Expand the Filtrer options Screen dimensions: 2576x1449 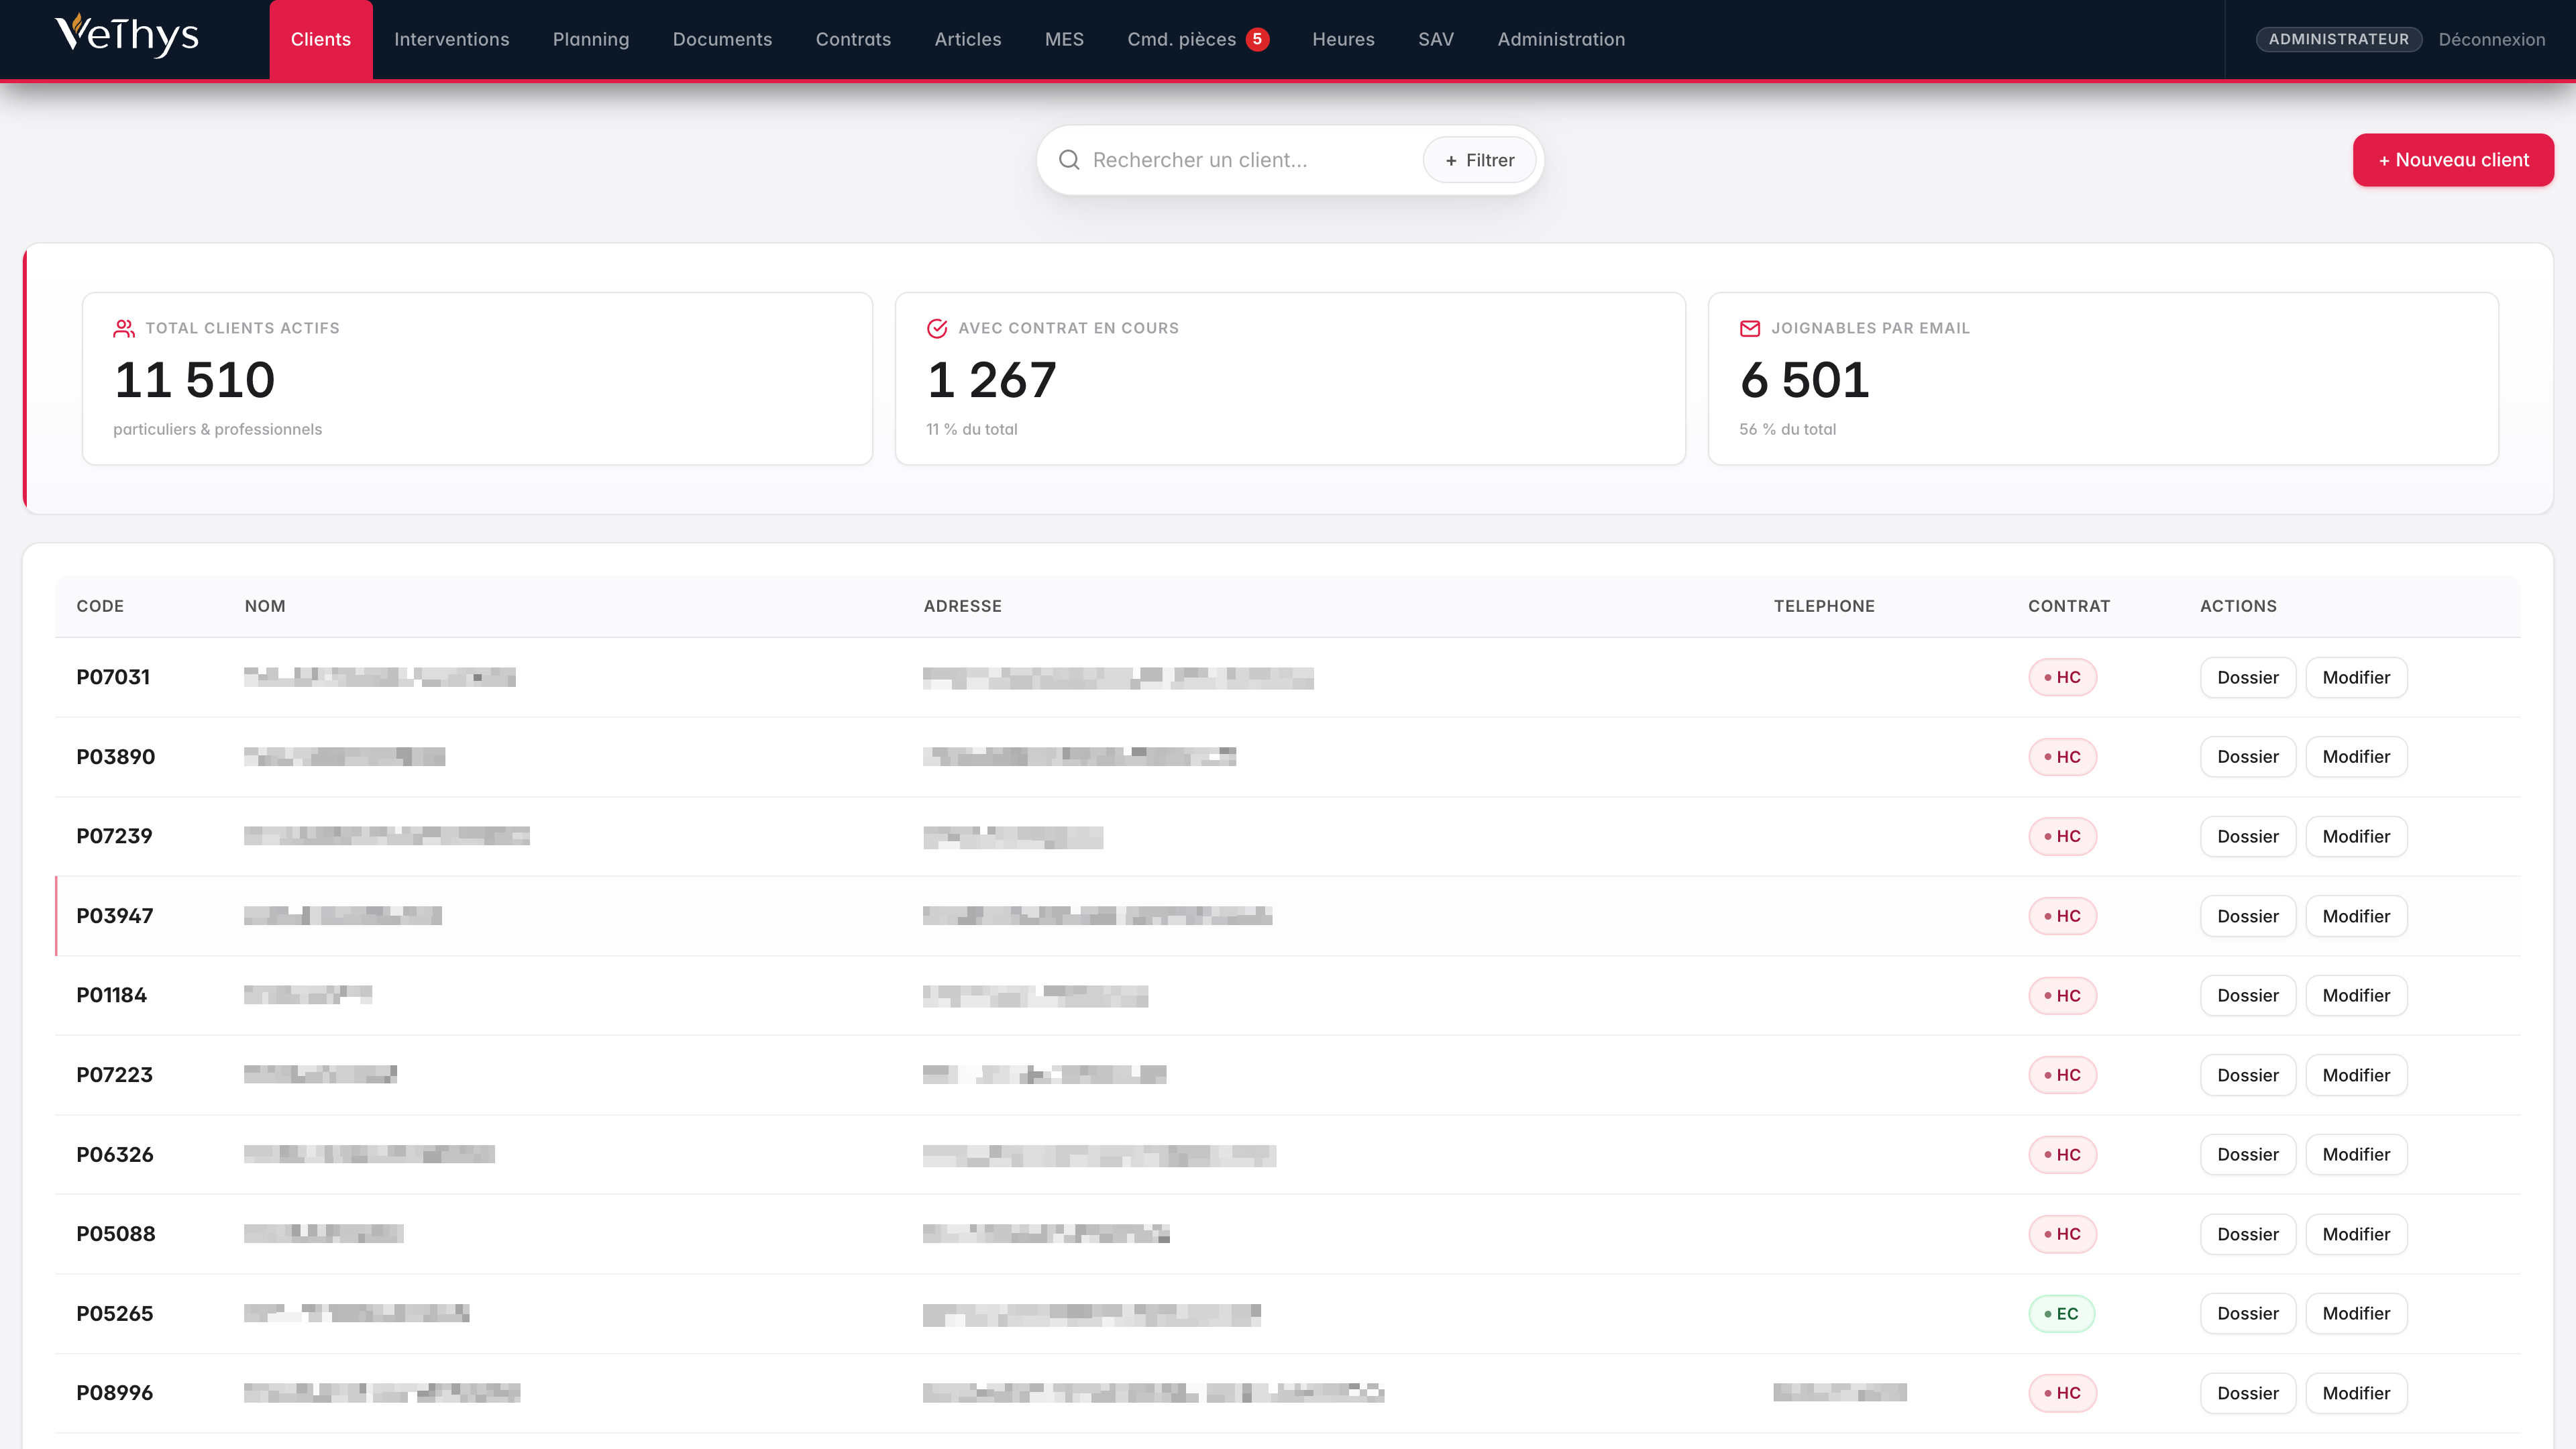pos(1479,160)
